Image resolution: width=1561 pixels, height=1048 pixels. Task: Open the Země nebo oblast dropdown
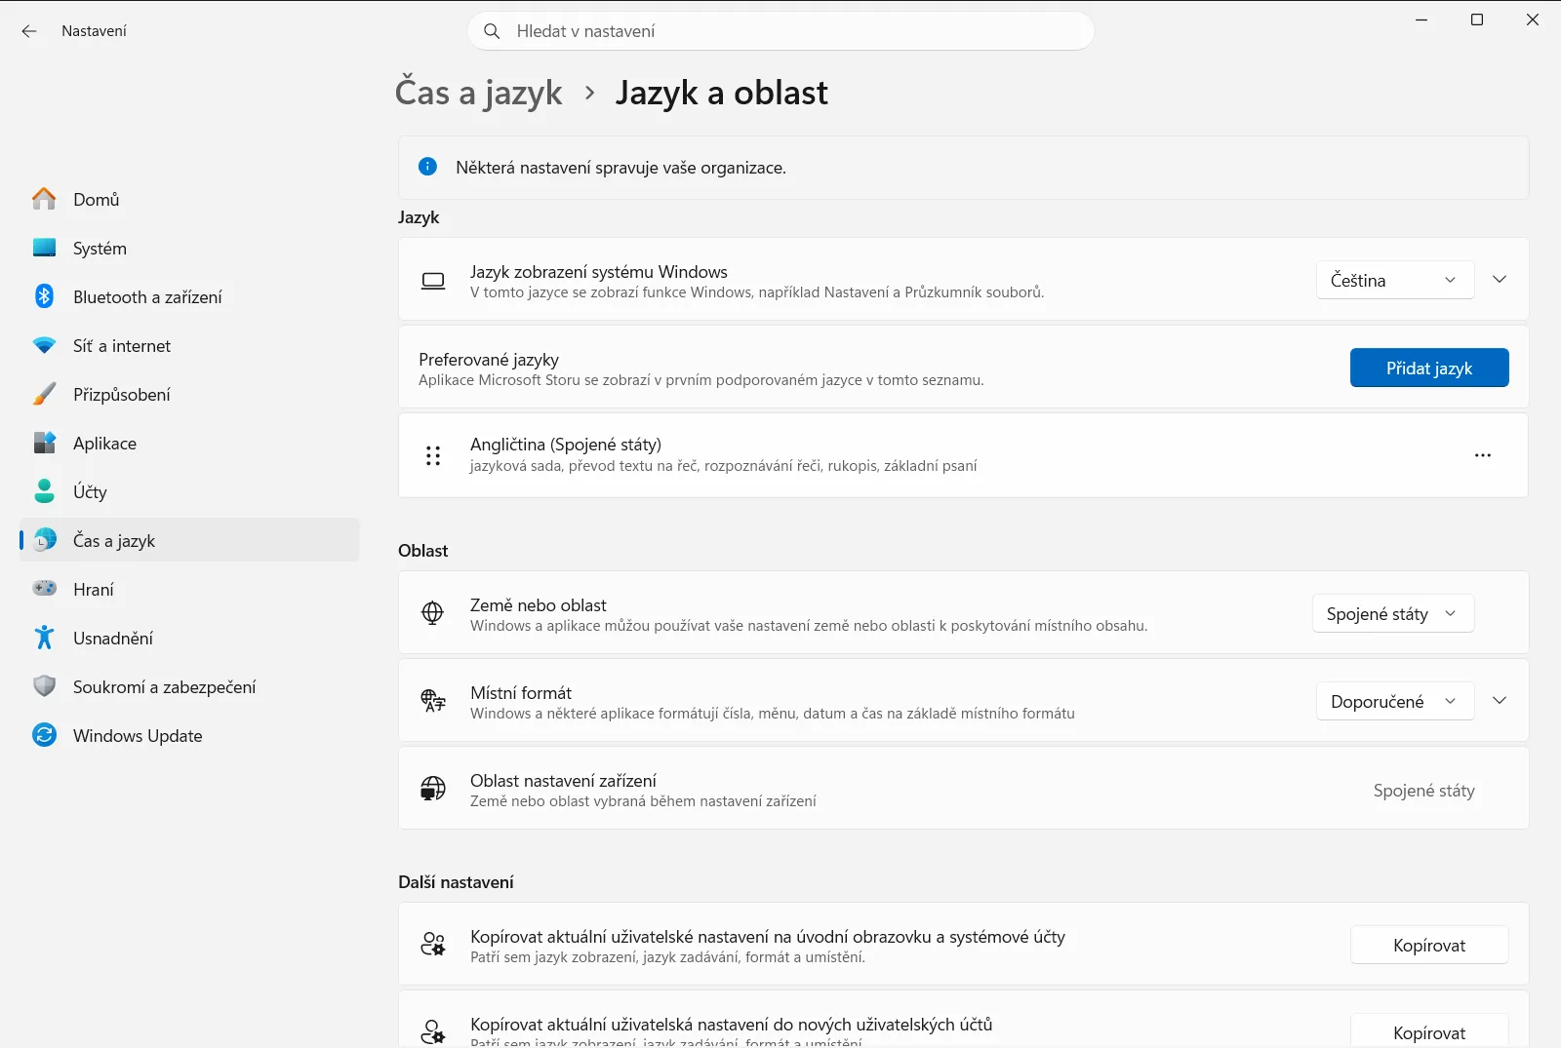click(x=1392, y=613)
